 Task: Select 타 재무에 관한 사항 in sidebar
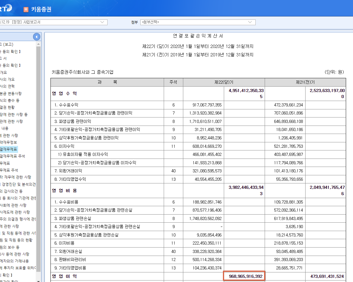point(16,177)
